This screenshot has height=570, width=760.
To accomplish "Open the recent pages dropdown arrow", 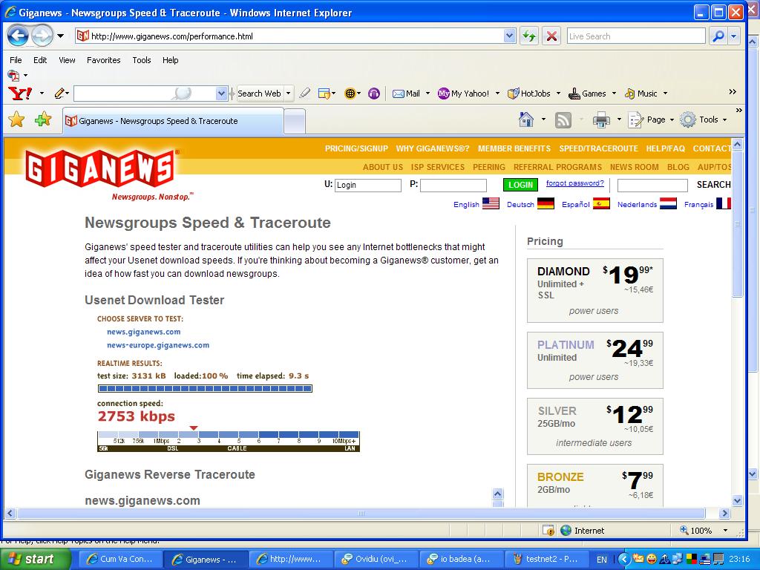I will pyautogui.click(x=60, y=36).
